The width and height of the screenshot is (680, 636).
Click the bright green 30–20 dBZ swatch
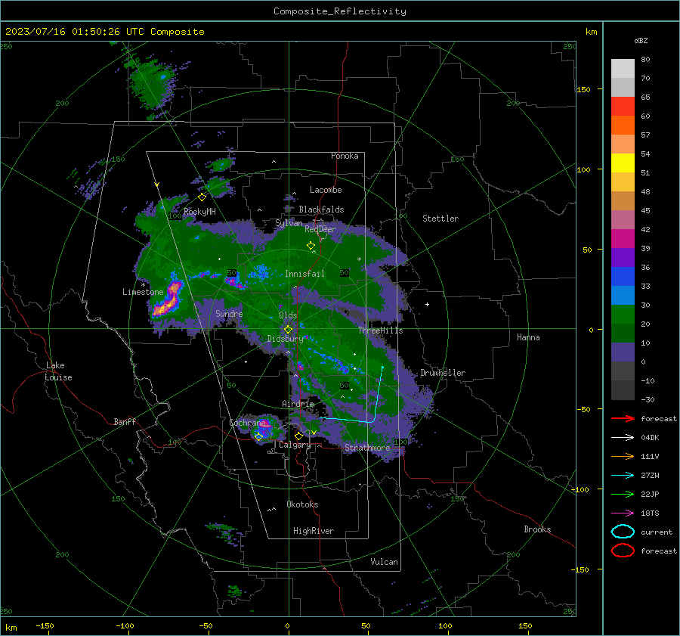pos(623,315)
